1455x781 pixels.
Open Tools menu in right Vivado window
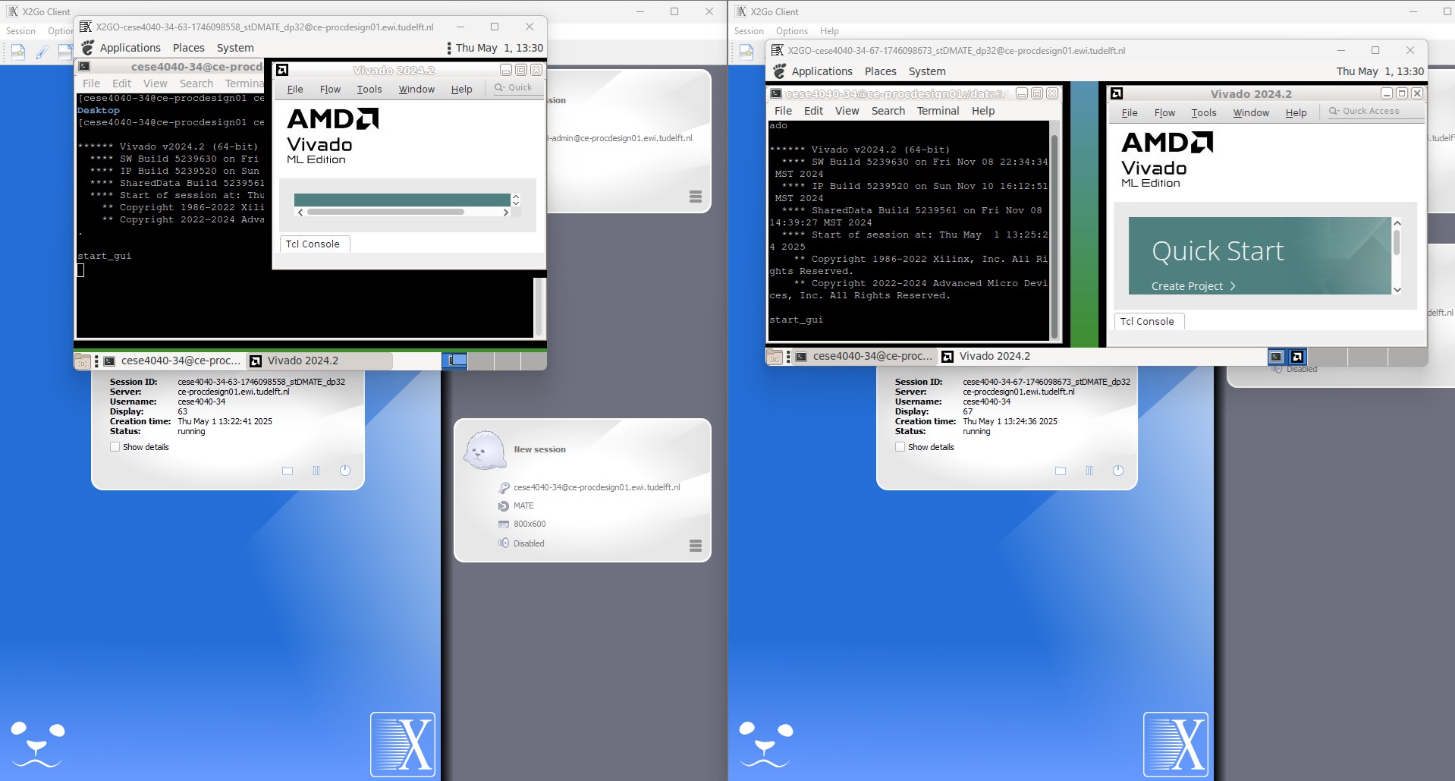pos(1203,112)
